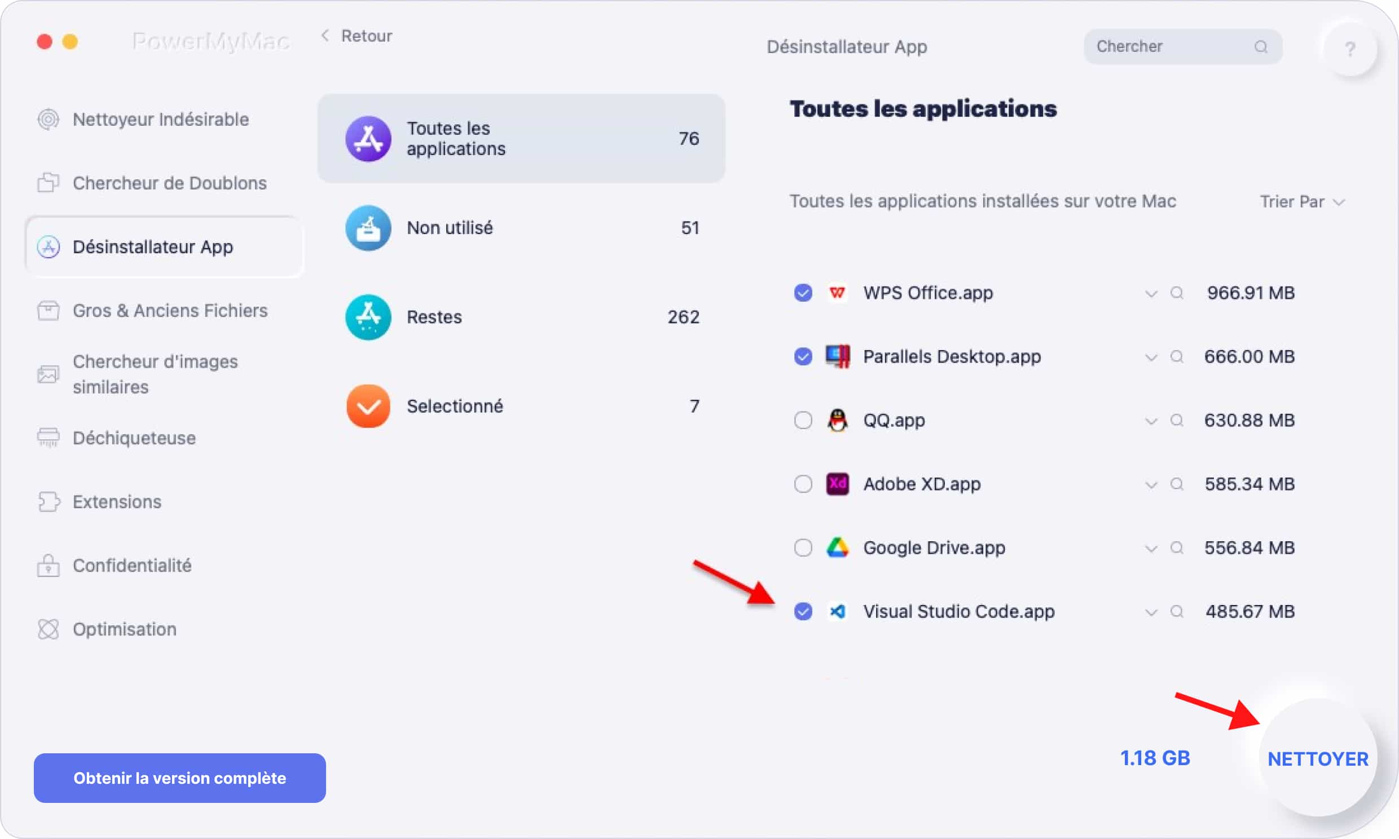Expand Adobe XD.app details chevron
The width and height of the screenshot is (1399, 839).
1151,485
